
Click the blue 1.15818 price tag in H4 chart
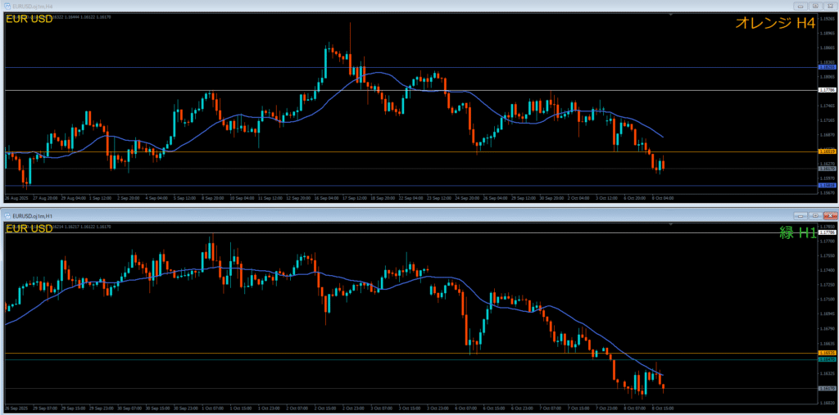pos(827,186)
